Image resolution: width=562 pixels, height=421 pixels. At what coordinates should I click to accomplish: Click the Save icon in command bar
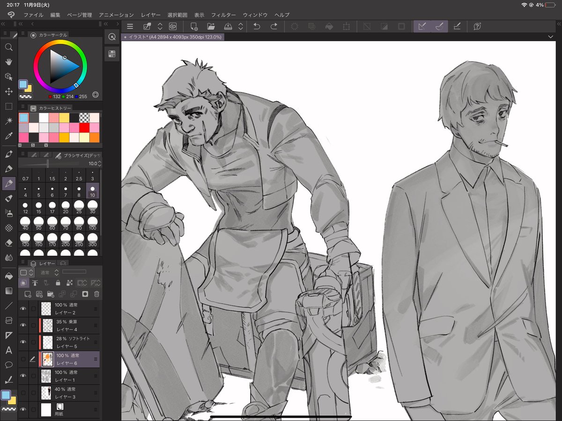point(229,27)
